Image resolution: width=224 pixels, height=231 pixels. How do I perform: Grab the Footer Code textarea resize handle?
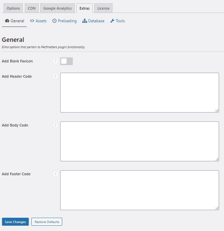(217, 208)
